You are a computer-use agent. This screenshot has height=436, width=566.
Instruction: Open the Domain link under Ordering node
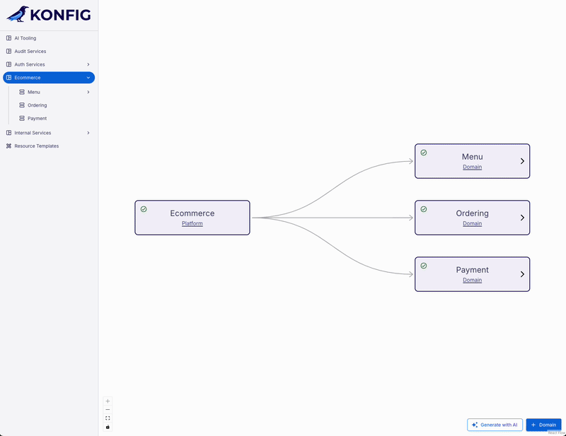pyautogui.click(x=472, y=223)
